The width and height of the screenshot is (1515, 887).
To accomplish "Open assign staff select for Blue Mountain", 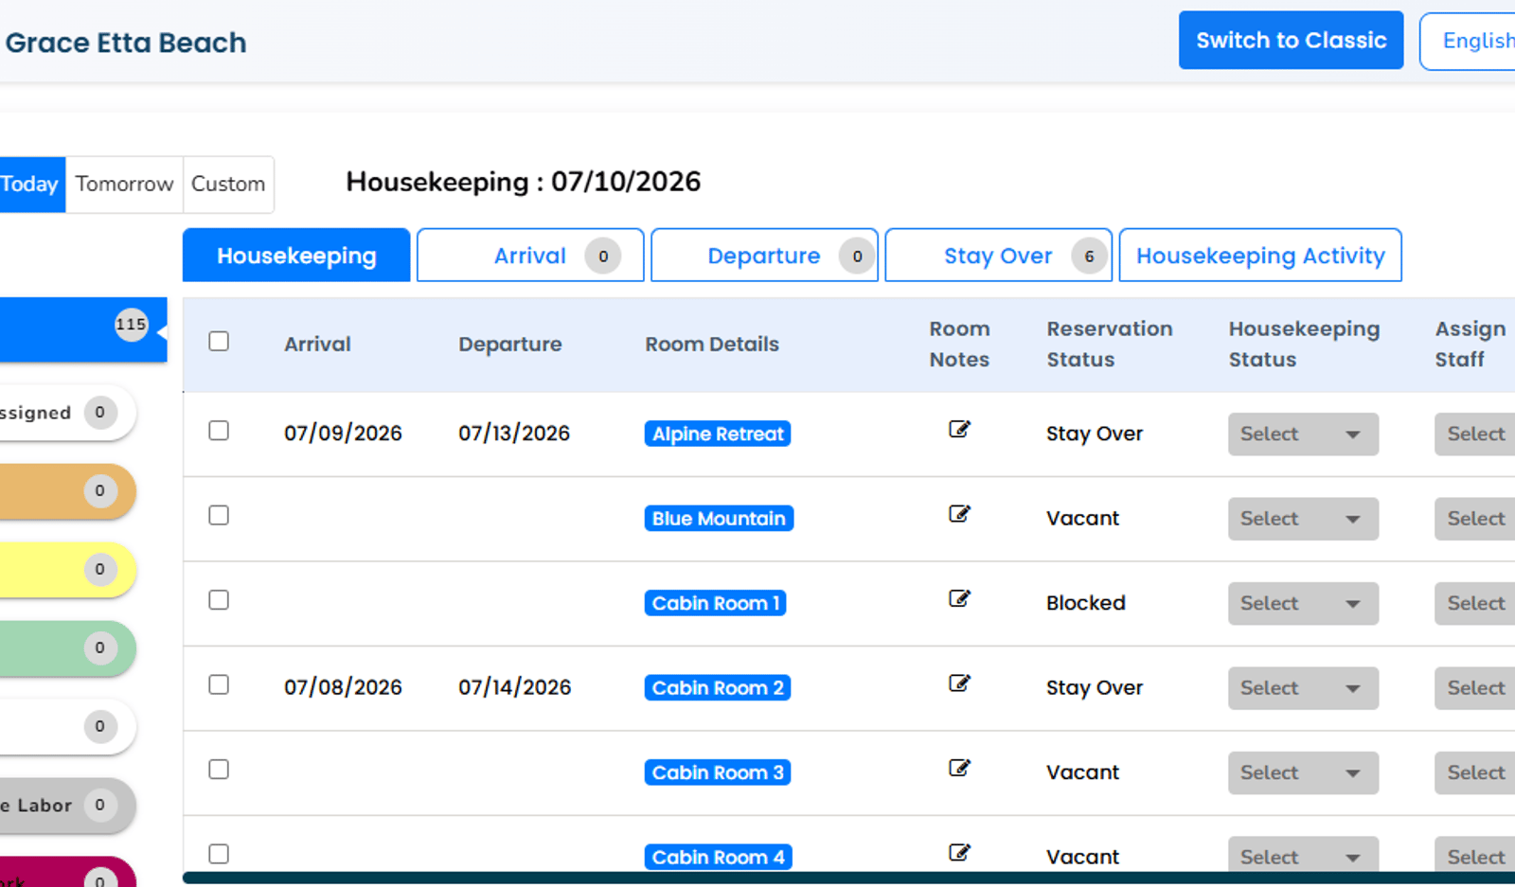I will coord(1475,519).
